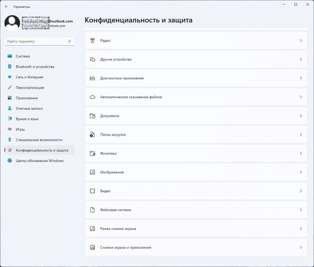The image size is (314, 267).
Task: Click the Downloads folder icon
Action: (x=92, y=135)
